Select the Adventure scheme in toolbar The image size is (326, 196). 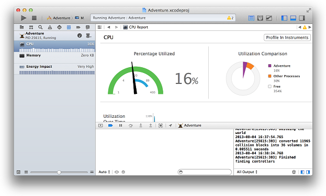[x=59, y=18]
